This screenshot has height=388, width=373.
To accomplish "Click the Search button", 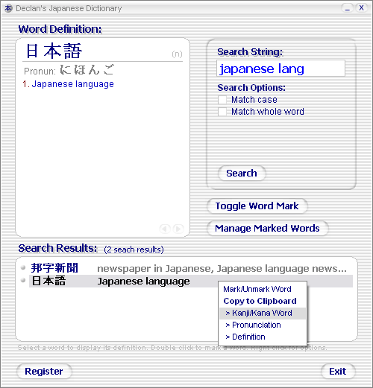I will (242, 174).
